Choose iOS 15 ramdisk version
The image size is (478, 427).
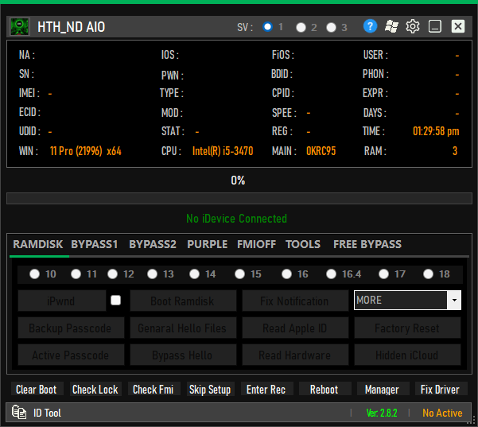pyautogui.click(x=240, y=274)
